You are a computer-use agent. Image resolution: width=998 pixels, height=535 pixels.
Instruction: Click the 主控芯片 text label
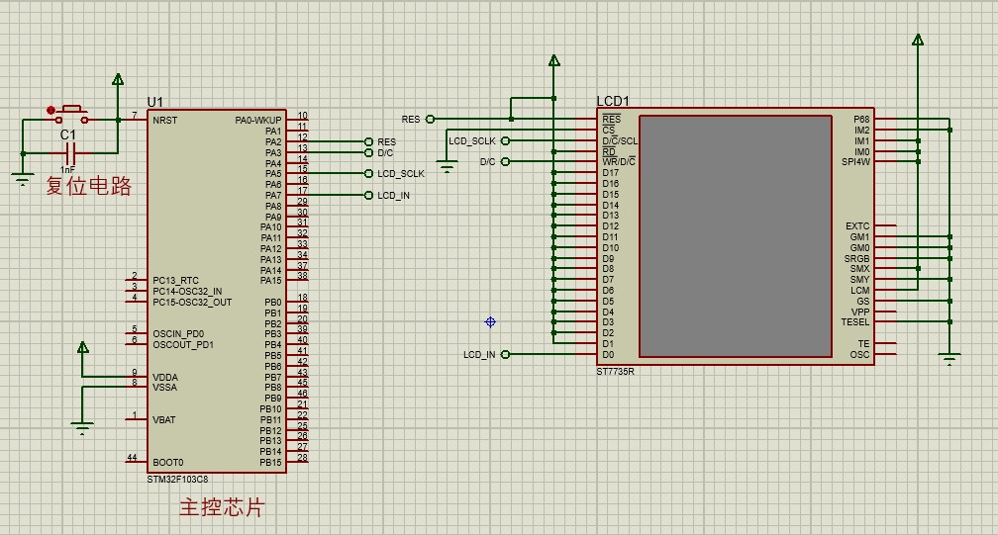tap(222, 507)
